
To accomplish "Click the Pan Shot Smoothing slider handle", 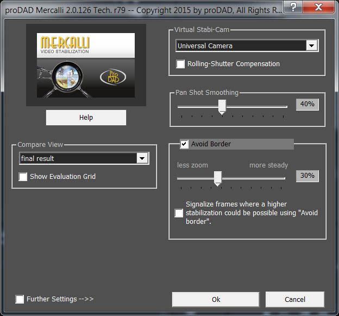I will pos(222,107).
